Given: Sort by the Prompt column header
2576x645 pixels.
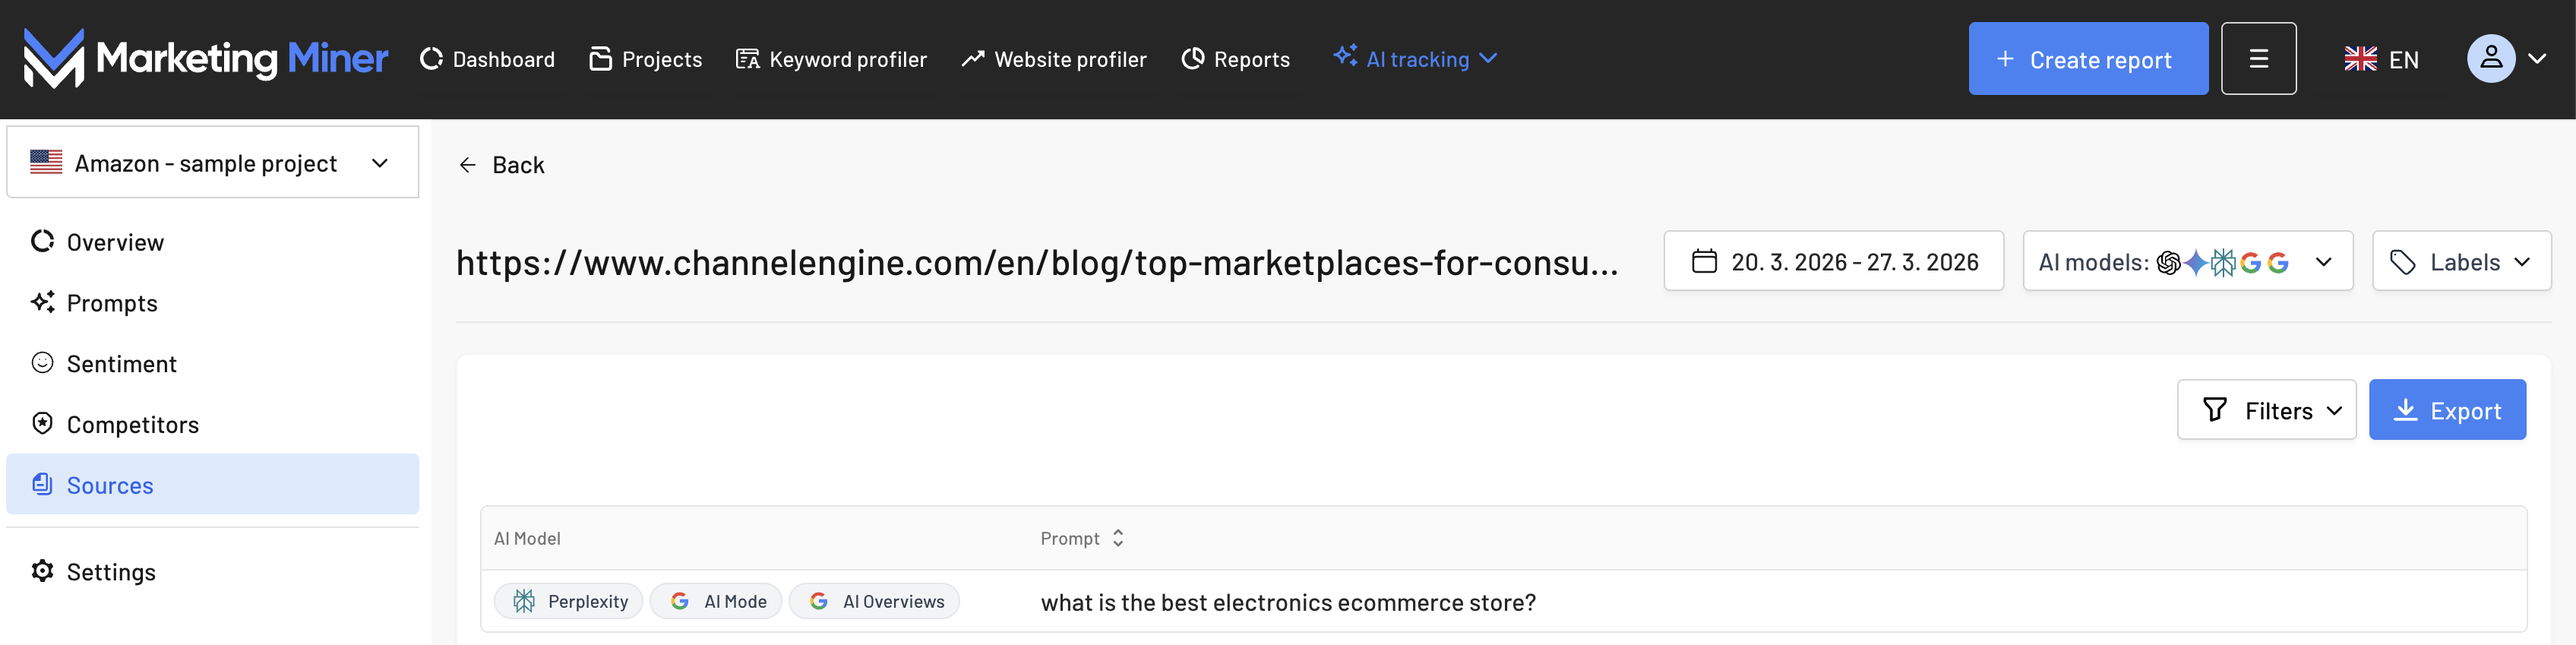Looking at the screenshot, I should (1082, 538).
